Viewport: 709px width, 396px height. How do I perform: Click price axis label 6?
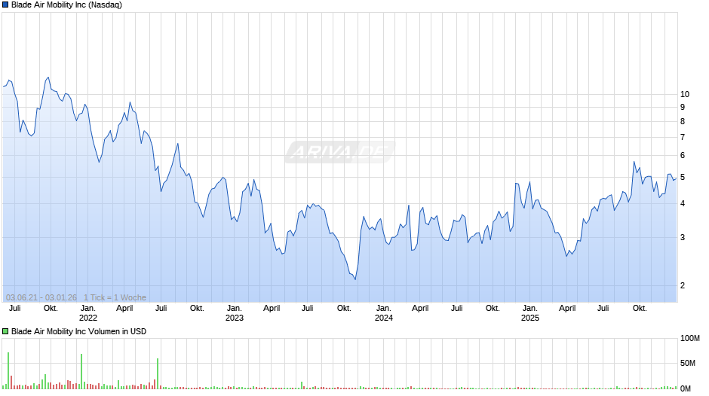(x=683, y=155)
